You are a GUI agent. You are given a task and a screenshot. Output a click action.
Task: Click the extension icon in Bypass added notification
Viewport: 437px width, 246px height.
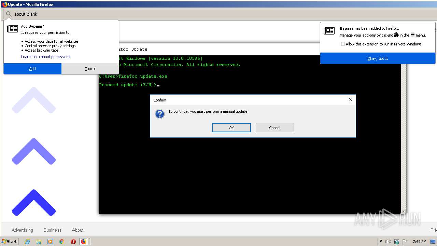[x=329, y=31]
